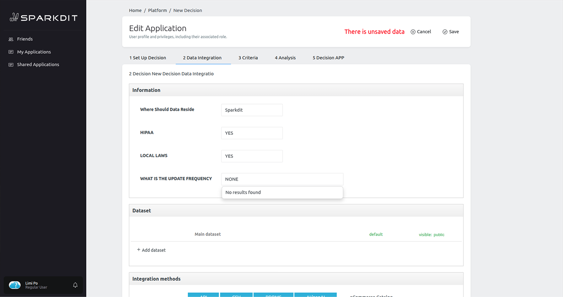Screen dimensions: 563x297
Task: Select the Friends icon in the sidebar
Action: (10, 39)
